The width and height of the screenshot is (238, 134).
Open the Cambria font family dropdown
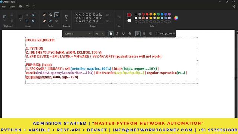tap(78, 33)
